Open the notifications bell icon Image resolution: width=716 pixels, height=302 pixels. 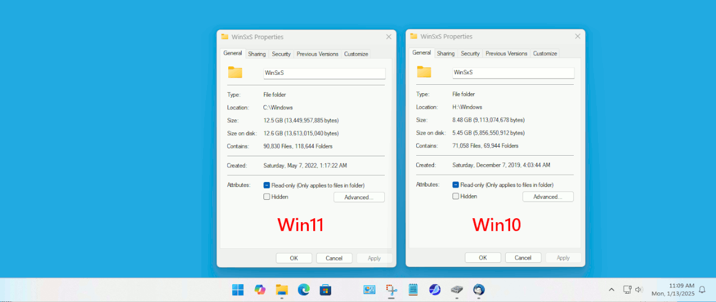(x=702, y=289)
